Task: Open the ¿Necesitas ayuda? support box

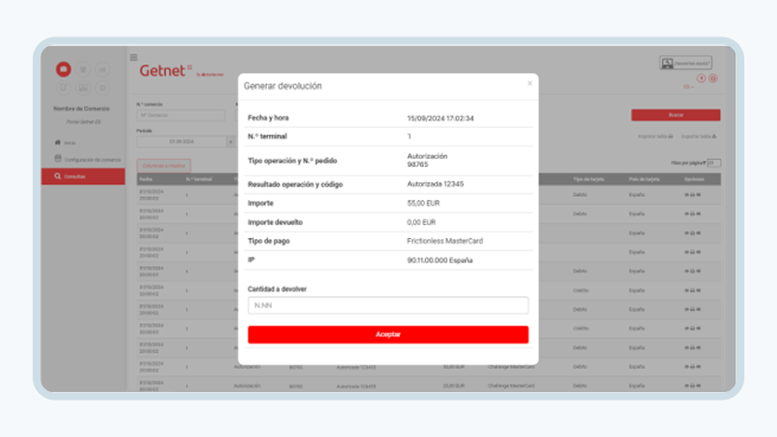Action: pos(685,63)
